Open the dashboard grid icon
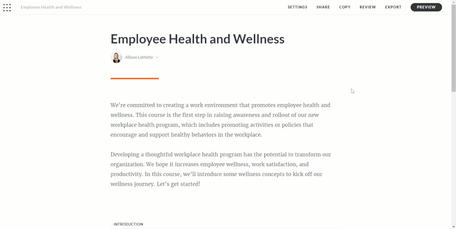This screenshot has height=229, width=456. coord(7,7)
